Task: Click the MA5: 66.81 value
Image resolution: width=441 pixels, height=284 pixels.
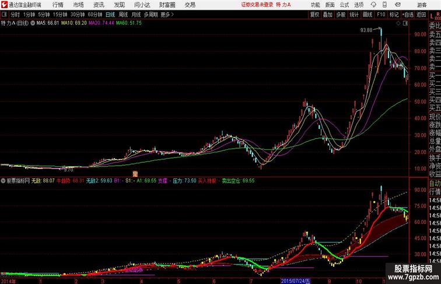Action: coord(48,23)
